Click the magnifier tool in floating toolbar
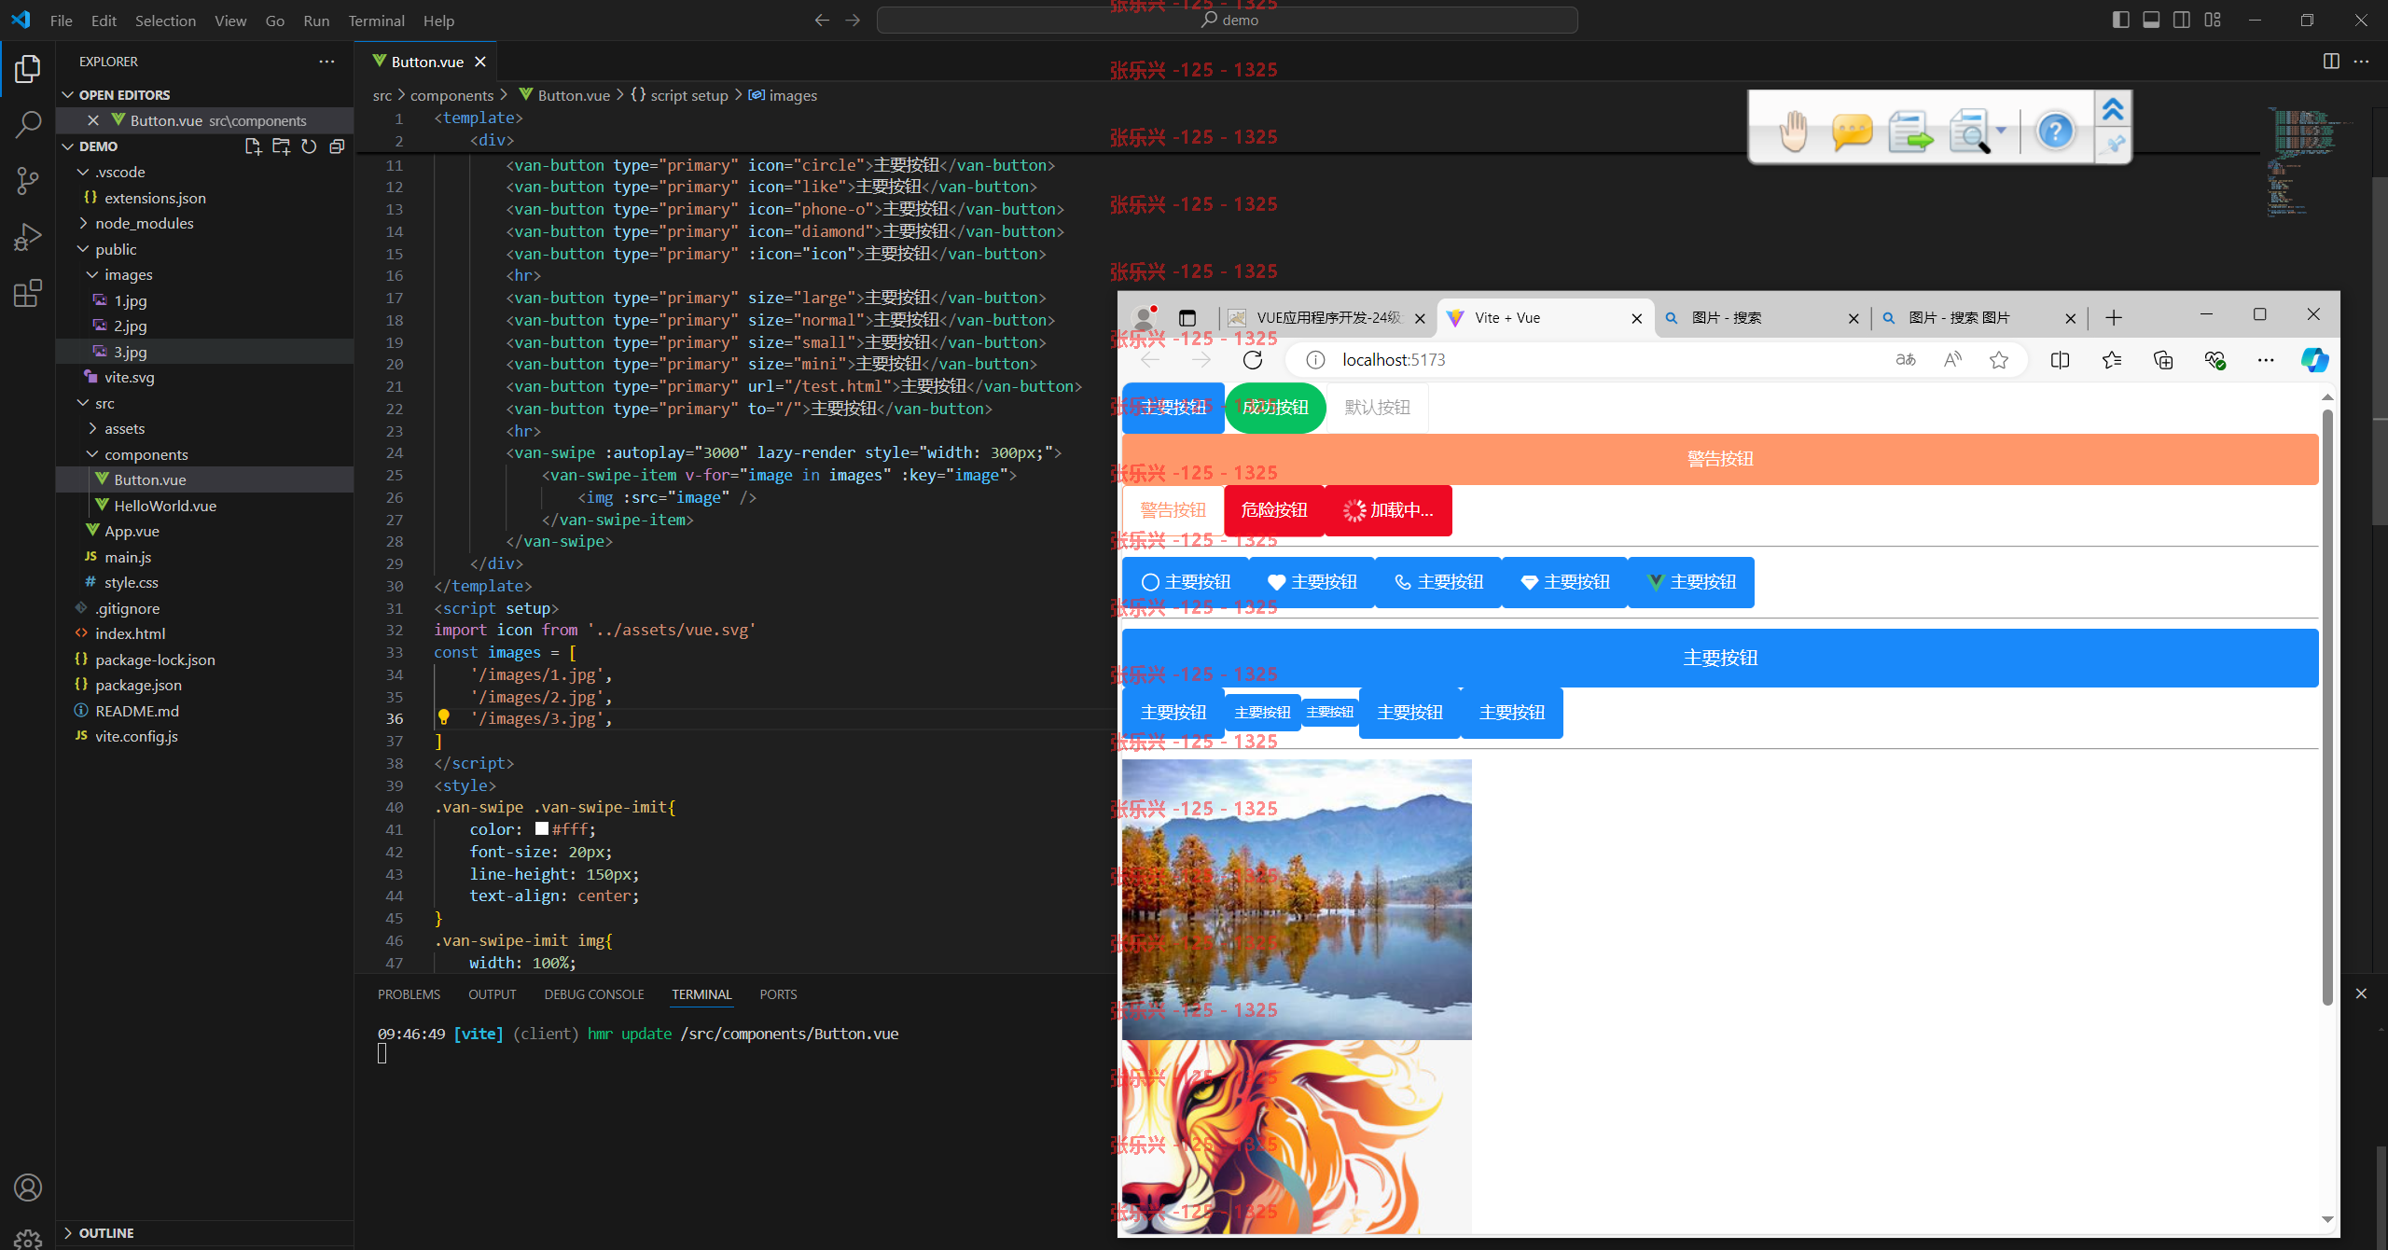Screen dimensions: 2388x1250 click(x=1972, y=131)
